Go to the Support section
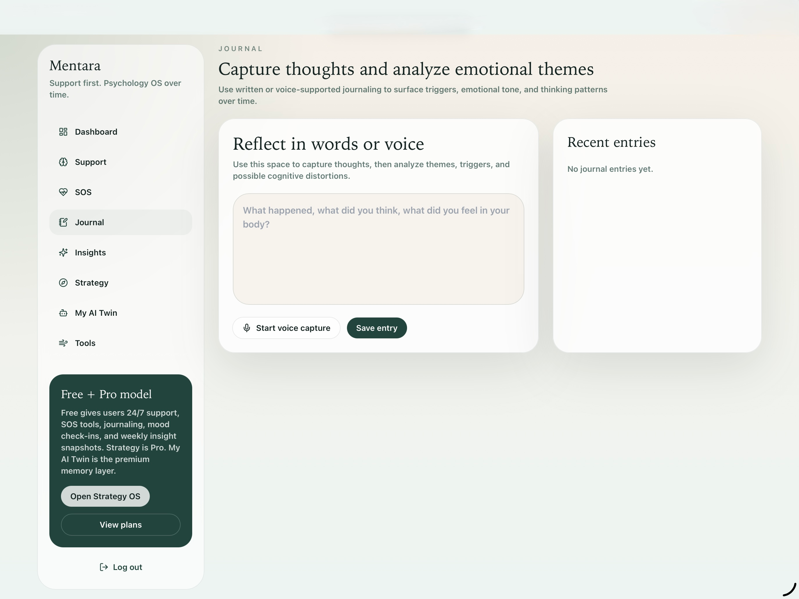The height and width of the screenshot is (599, 799). [x=121, y=162]
